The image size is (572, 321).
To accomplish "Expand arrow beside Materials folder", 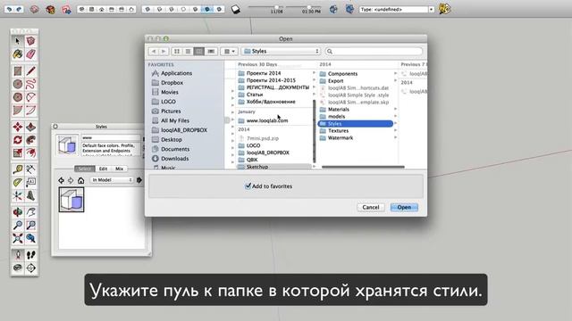I will pos(395,109).
